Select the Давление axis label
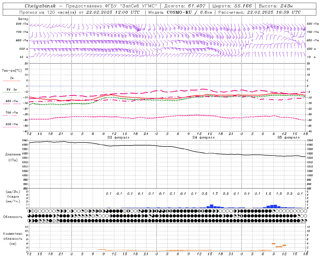The width and height of the screenshot is (320, 256). (x=13, y=154)
